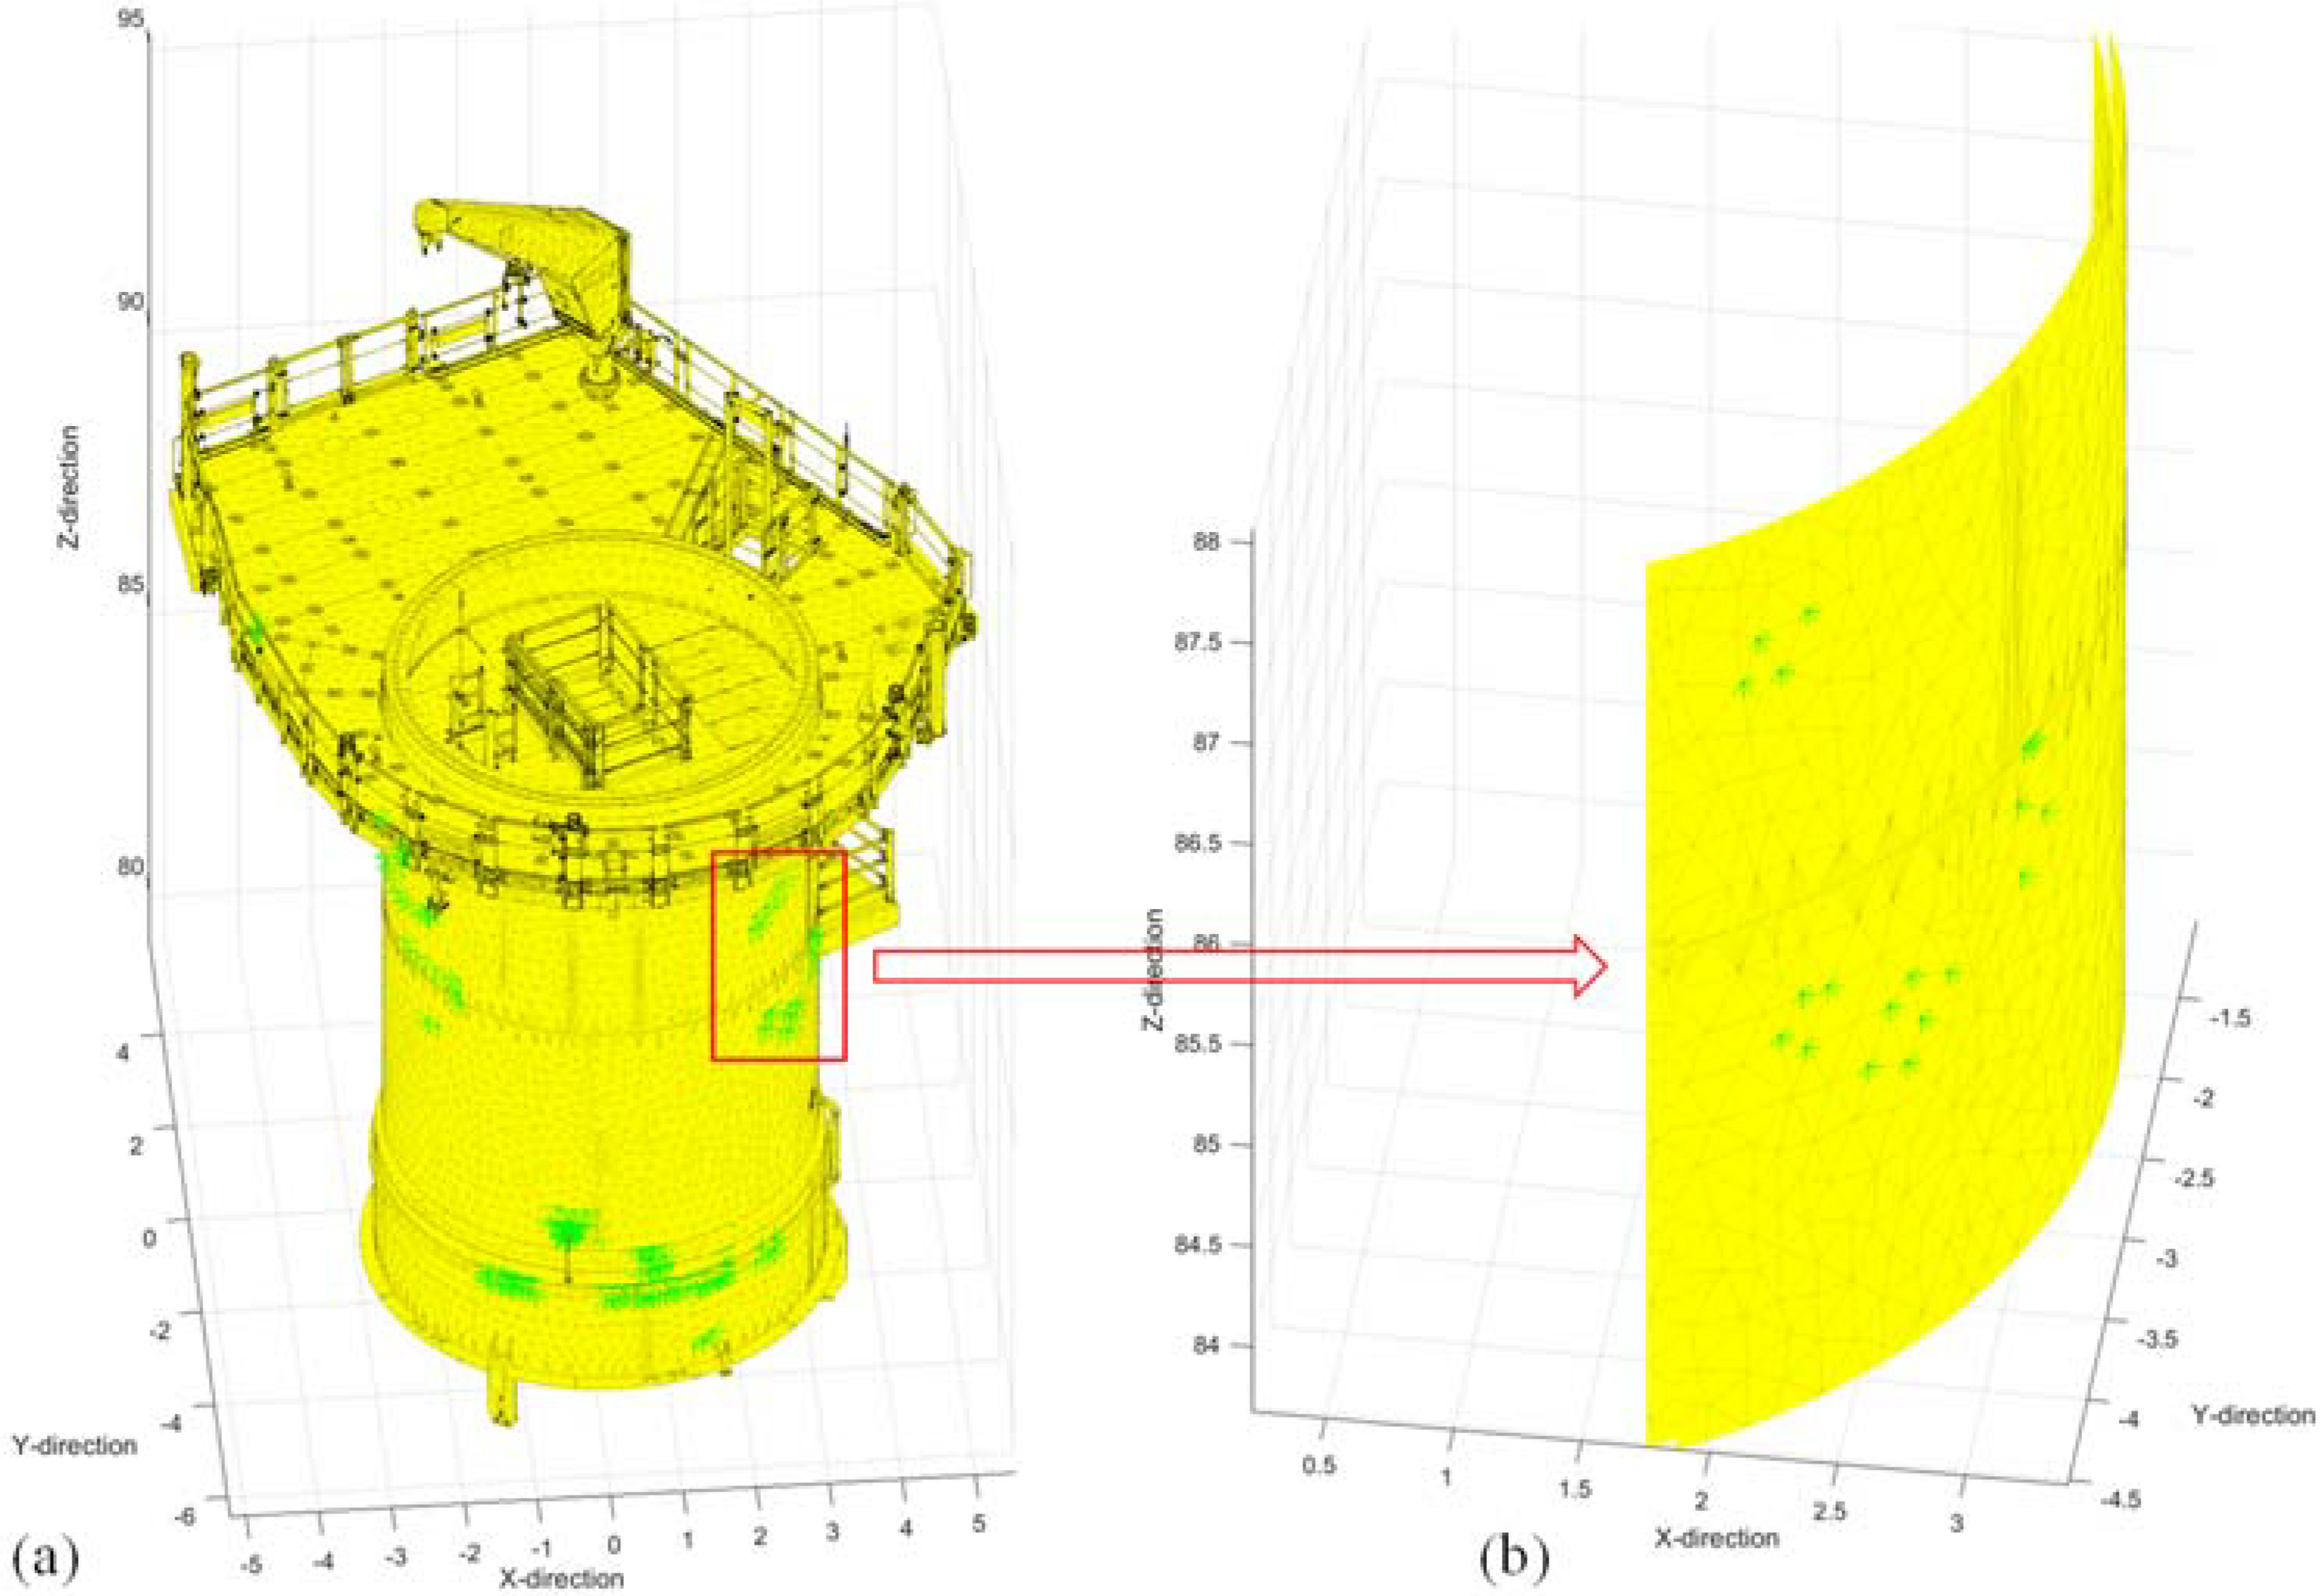Viewport: 2322px width, 1596px height.
Task: Click the 87.5 tick on plot (b) Z axis
Action: click(1199, 642)
